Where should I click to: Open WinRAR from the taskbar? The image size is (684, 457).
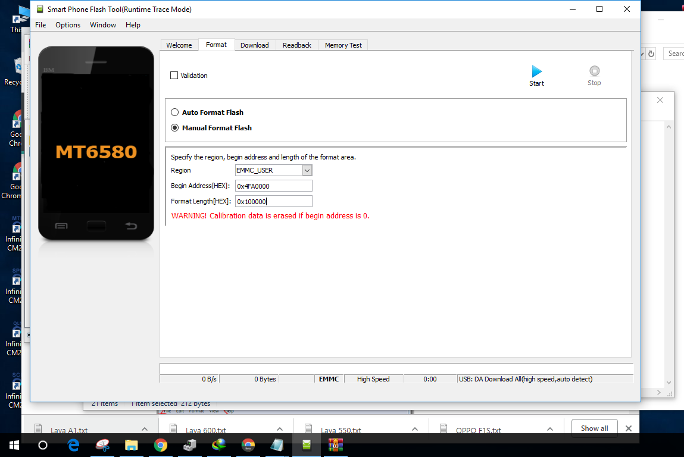(335, 445)
